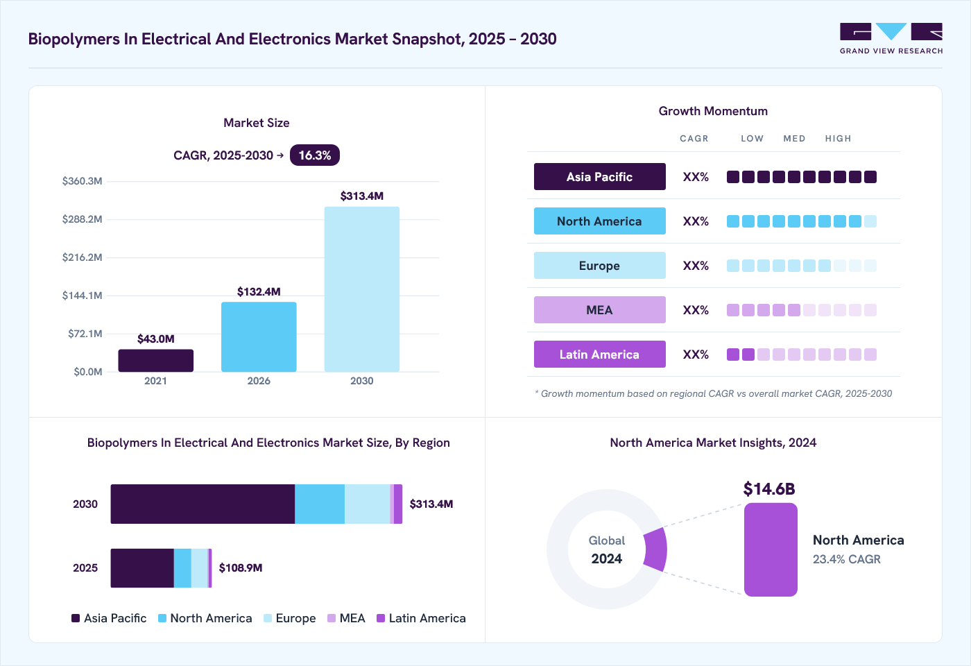The height and width of the screenshot is (666, 971).
Task: Click the $313.4M label above 2030 bar
Action: point(362,196)
